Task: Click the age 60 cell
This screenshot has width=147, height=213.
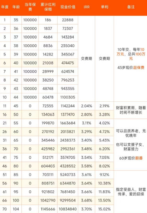Action: (16, 131)
